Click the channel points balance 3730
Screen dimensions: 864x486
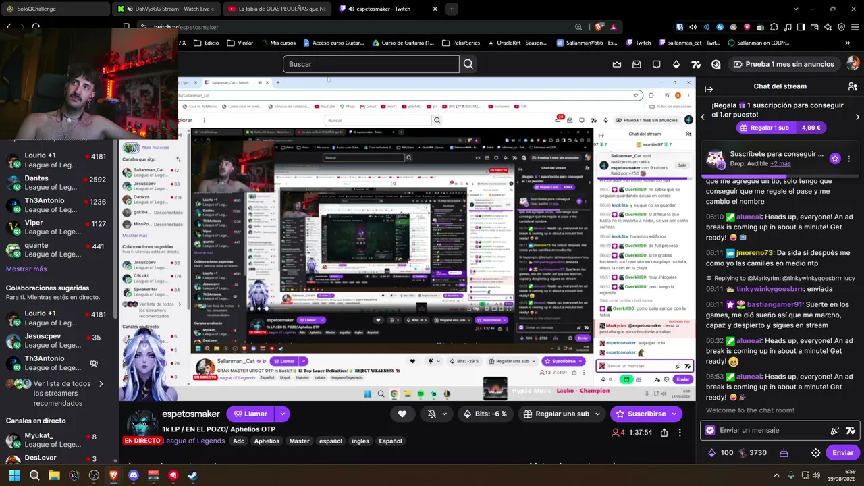(752, 452)
